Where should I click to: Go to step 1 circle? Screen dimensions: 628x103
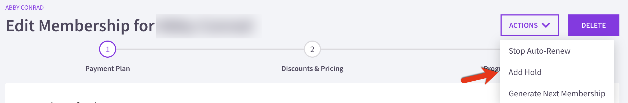pyautogui.click(x=108, y=49)
